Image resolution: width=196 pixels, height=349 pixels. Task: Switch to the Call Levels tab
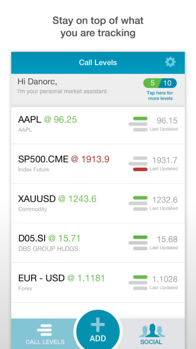point(44,334)
